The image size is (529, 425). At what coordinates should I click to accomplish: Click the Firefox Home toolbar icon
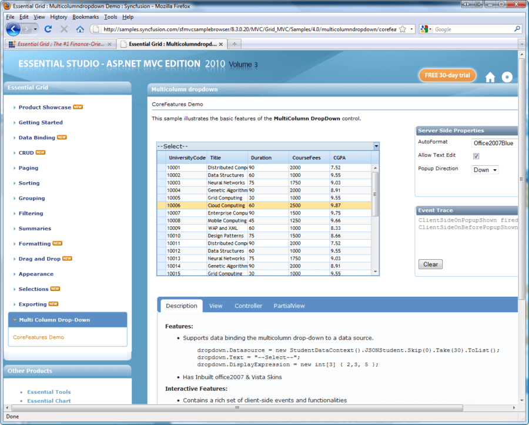click(81, 28)
